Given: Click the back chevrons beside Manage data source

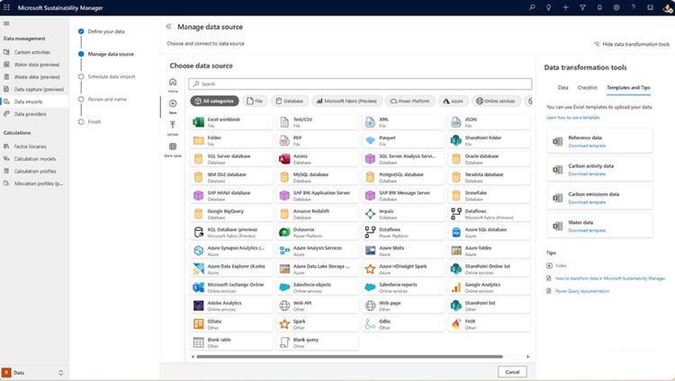Looking at the screenshot, I should (169, 27).
